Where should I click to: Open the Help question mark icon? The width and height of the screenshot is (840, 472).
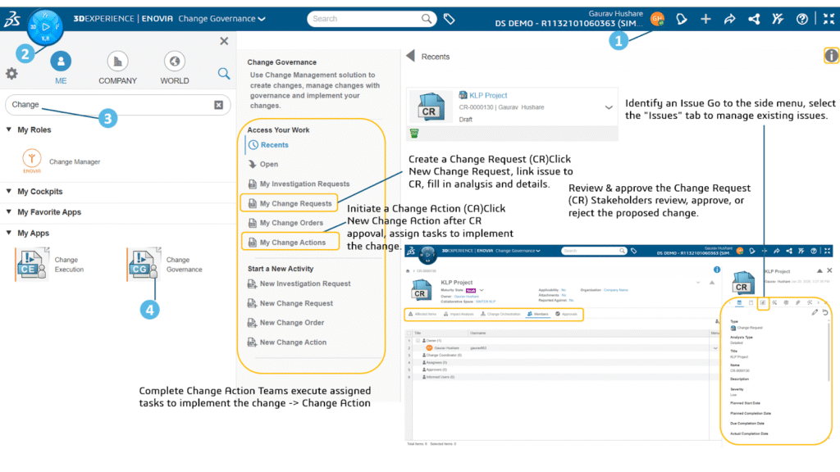802,19
